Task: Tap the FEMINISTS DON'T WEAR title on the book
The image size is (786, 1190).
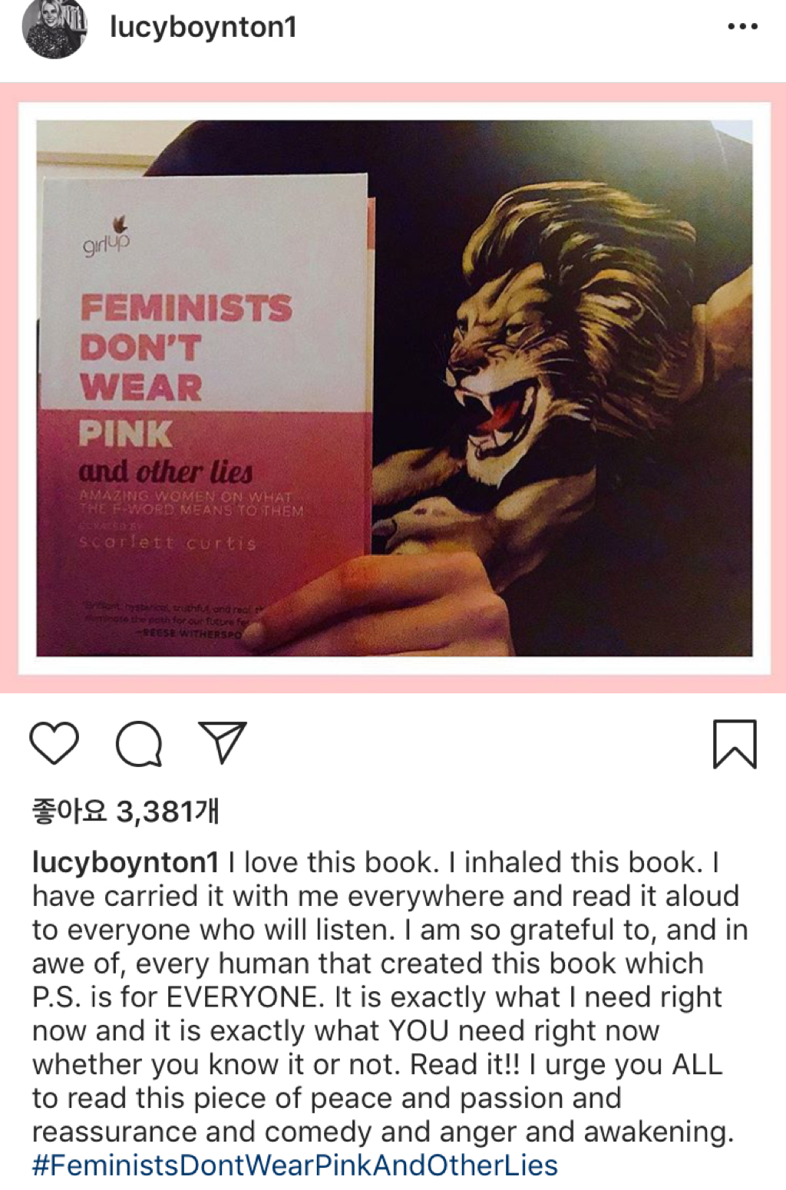Action: [186, 347]
